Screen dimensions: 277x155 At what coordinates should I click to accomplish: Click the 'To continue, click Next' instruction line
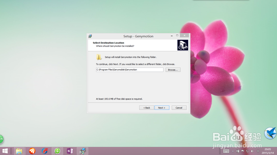135,64
